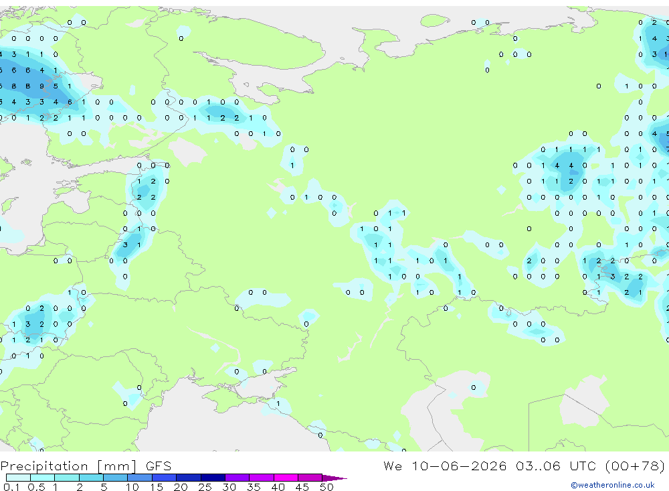Click the legend label 25
Image resolution: width=669 pixels, height=491 pixels.
(205, 487)
